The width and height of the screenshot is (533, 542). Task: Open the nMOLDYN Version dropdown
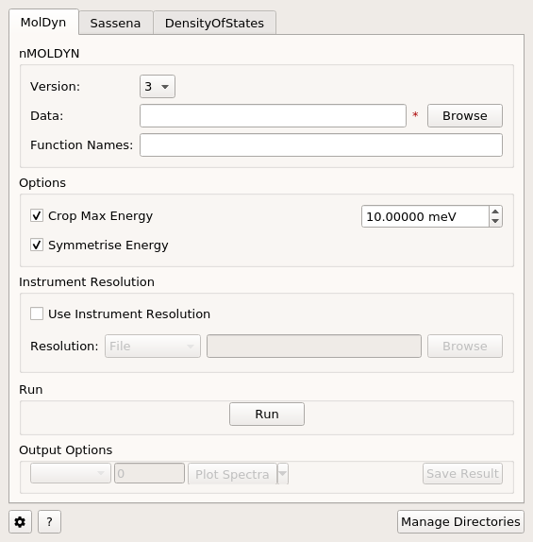[x=158, y=87]
